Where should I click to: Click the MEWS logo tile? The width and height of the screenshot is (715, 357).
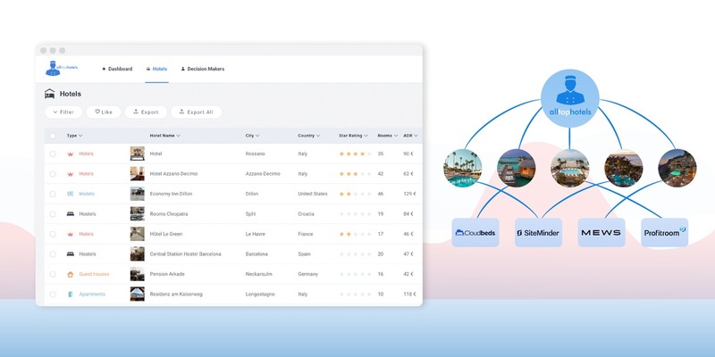coord(601,233)
